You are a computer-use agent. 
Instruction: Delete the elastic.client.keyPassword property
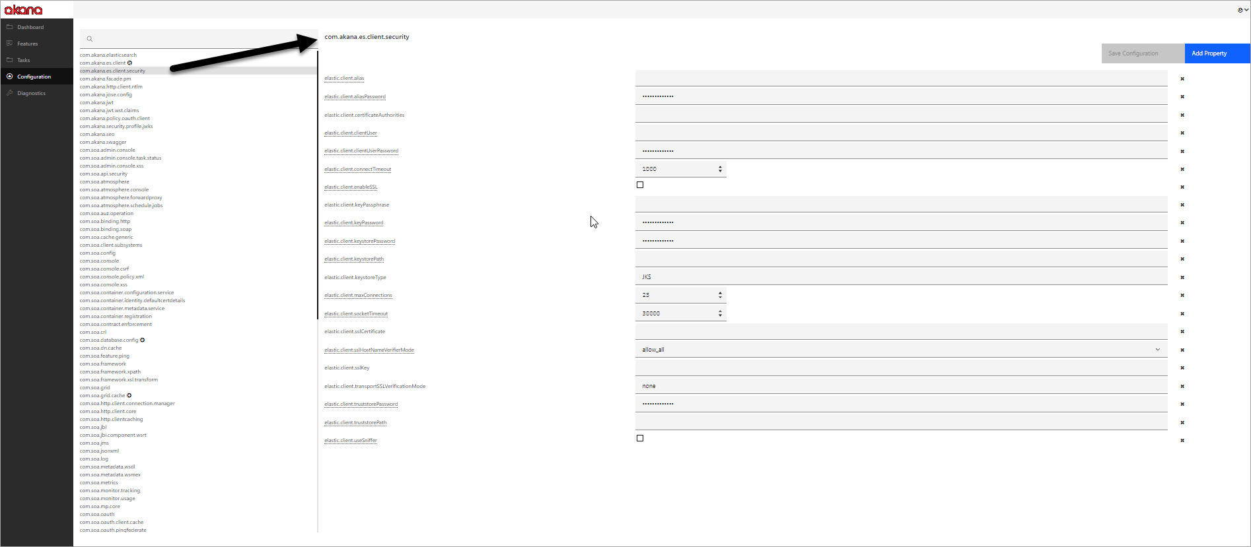pyautogui.click(x=1182, y=222)
